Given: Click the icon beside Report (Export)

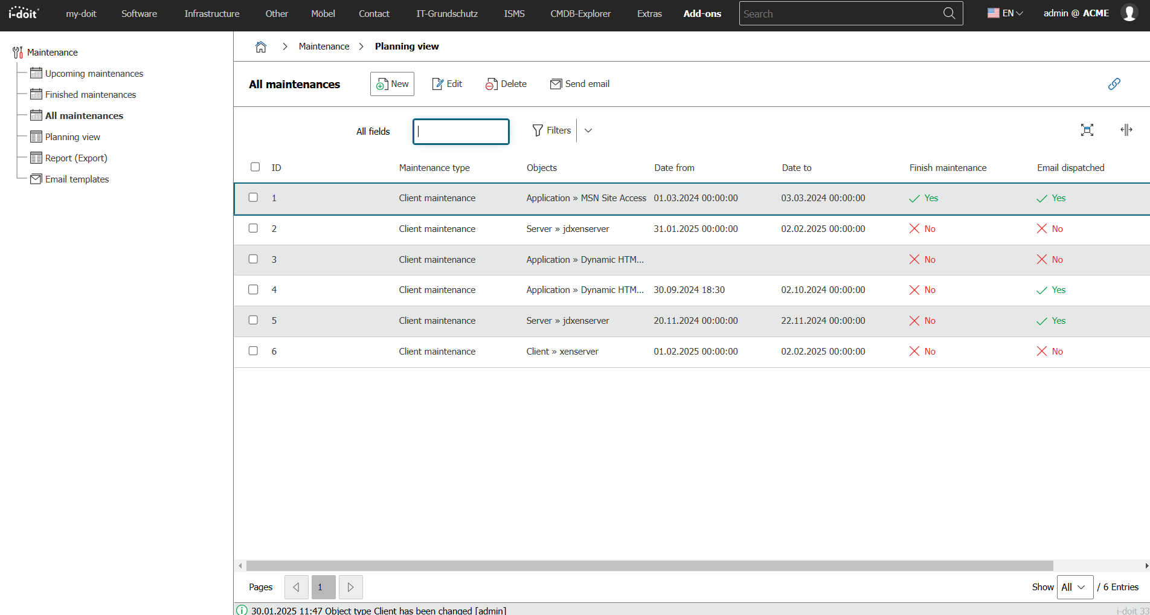Looking at the screenshot, I should 36,158.
